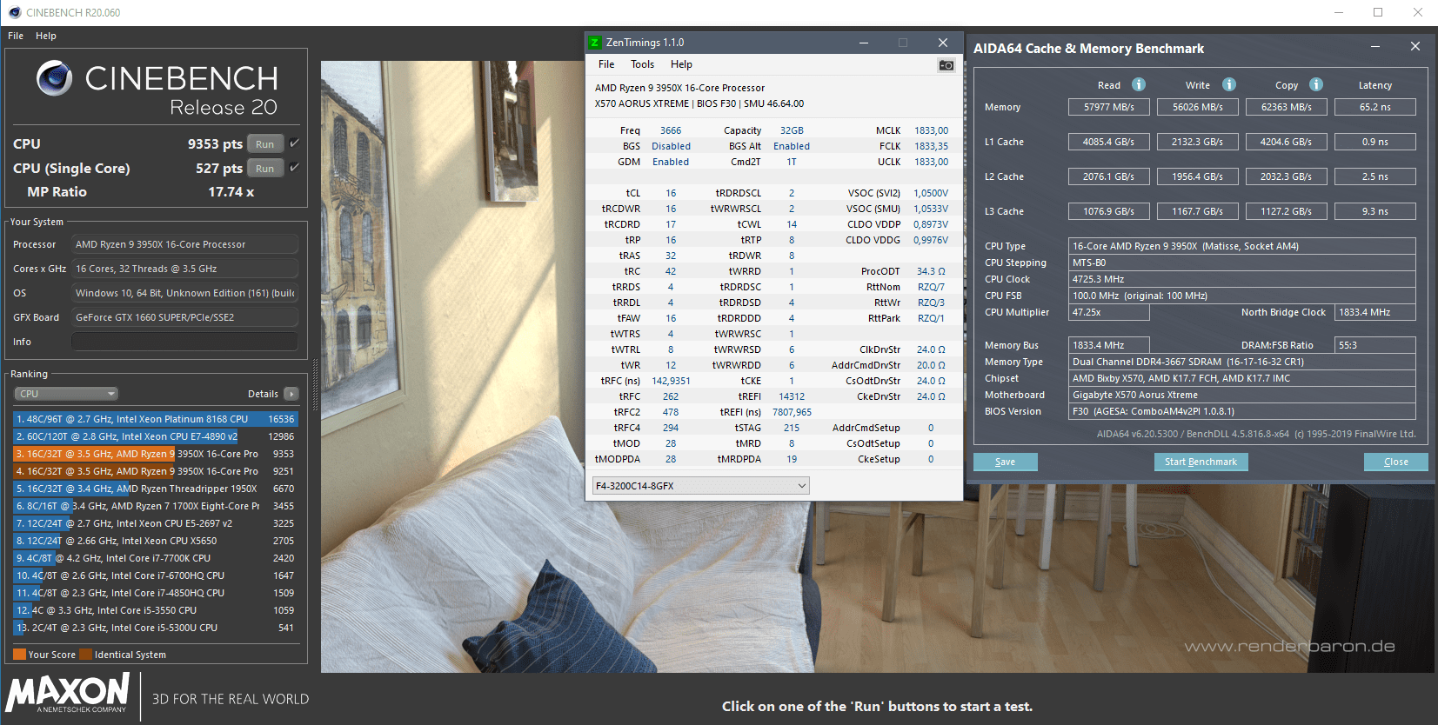Image resolution: width=1438 pixels, height=725 pixels.
Task: Click the ZenTimings Capacity value 32GB
Action: (792, 130)
